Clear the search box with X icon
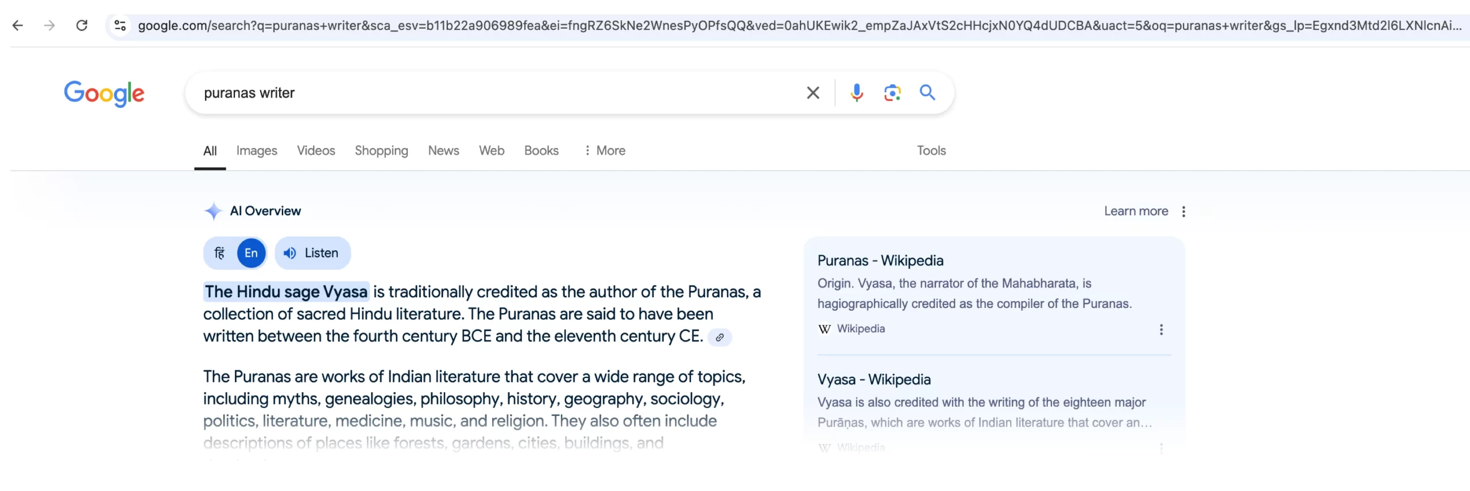 pyautogui.click(x=813, y=93)
